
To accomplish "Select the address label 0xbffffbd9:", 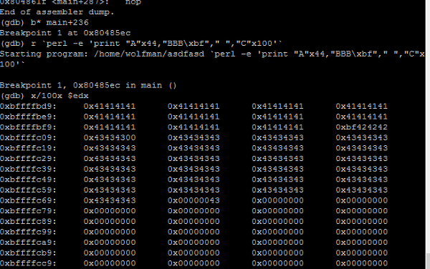I will (28, 107).
